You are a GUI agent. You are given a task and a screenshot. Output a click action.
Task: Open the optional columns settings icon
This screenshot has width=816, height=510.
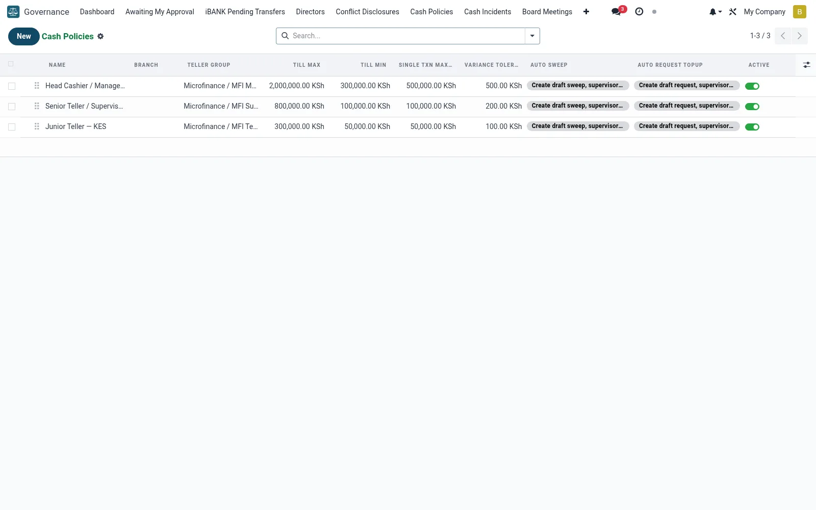[806, 65]
